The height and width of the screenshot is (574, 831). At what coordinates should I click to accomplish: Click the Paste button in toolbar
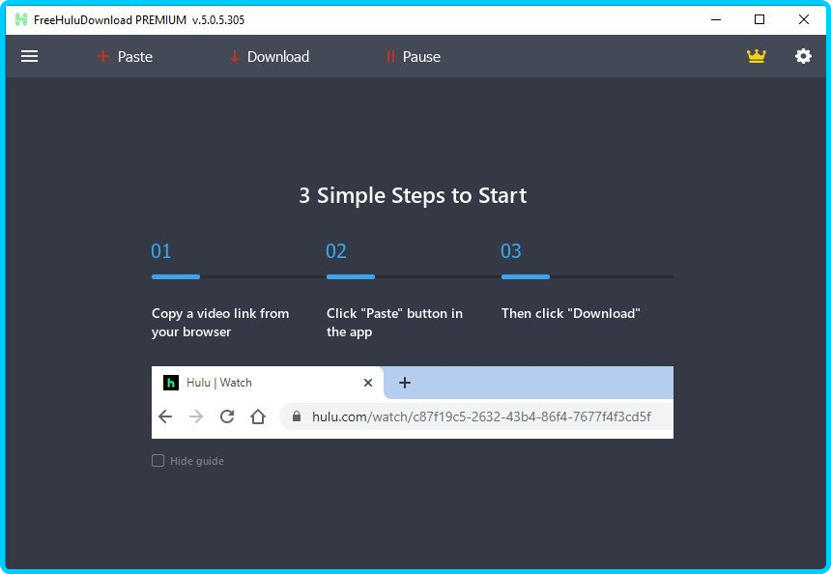click(x=125, y=57)
